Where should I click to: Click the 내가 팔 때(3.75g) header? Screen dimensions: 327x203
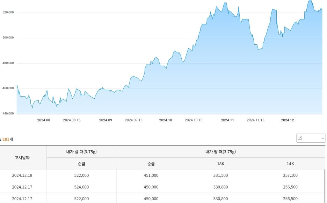[x=221, y=152]
